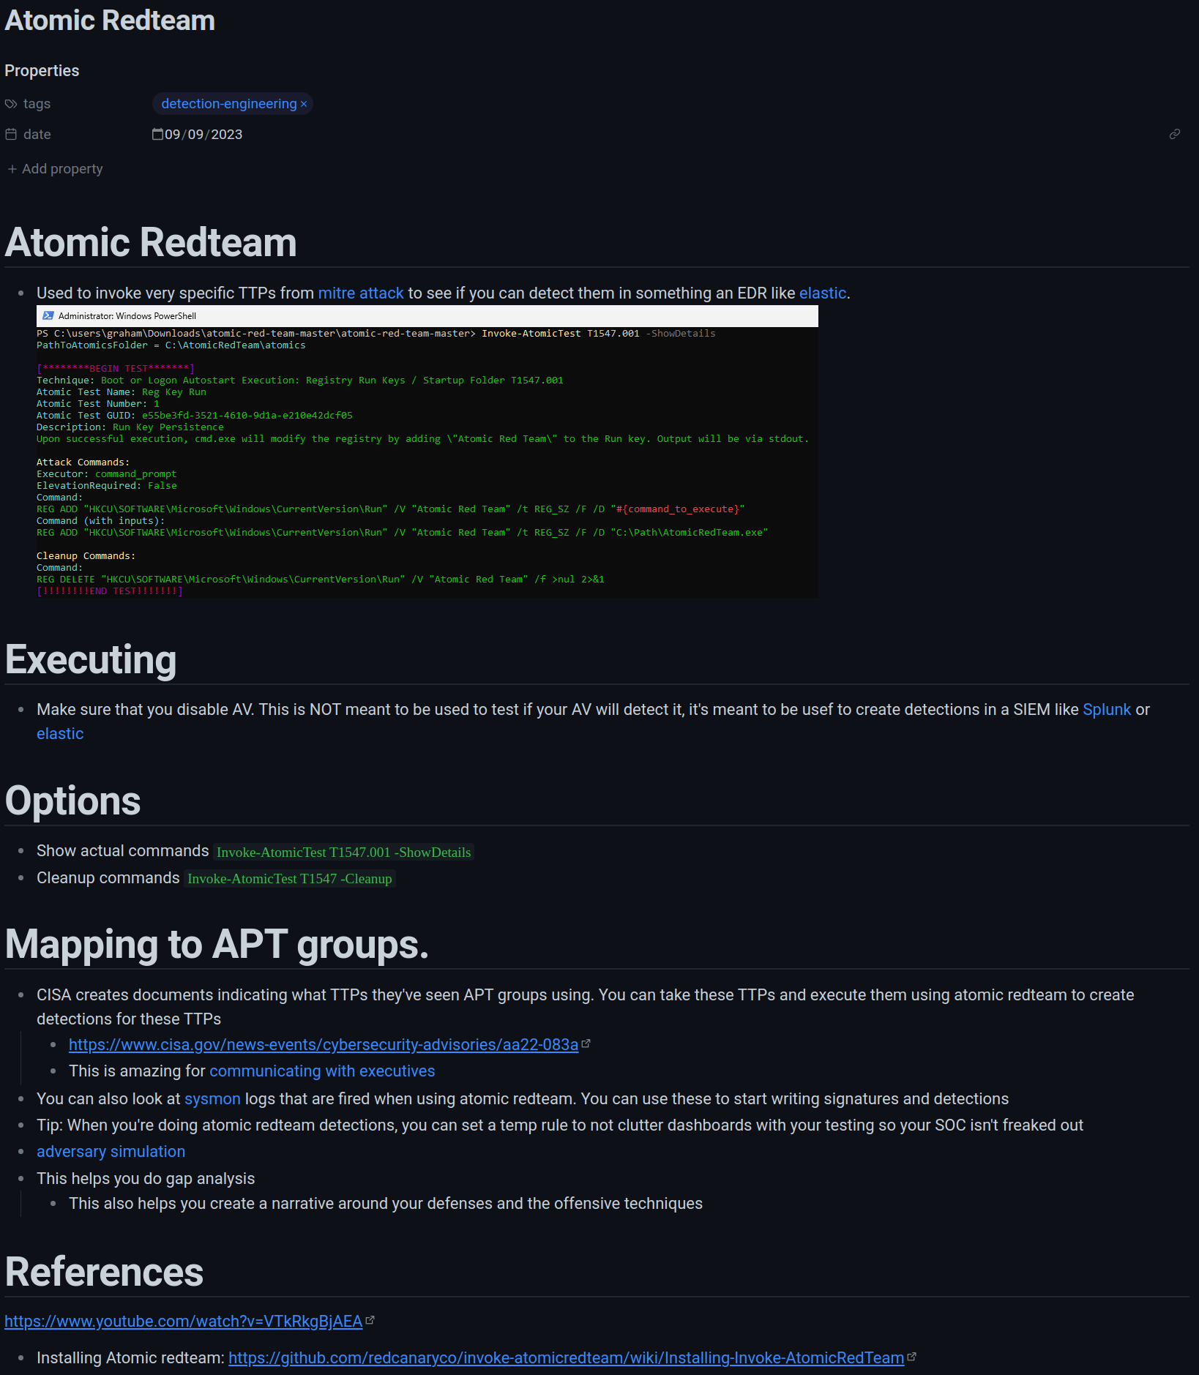Viewport: 1199px width, 1375px height.
Task: Click the external icon after the YouTube URL
Action: [x=370, y=1320]
